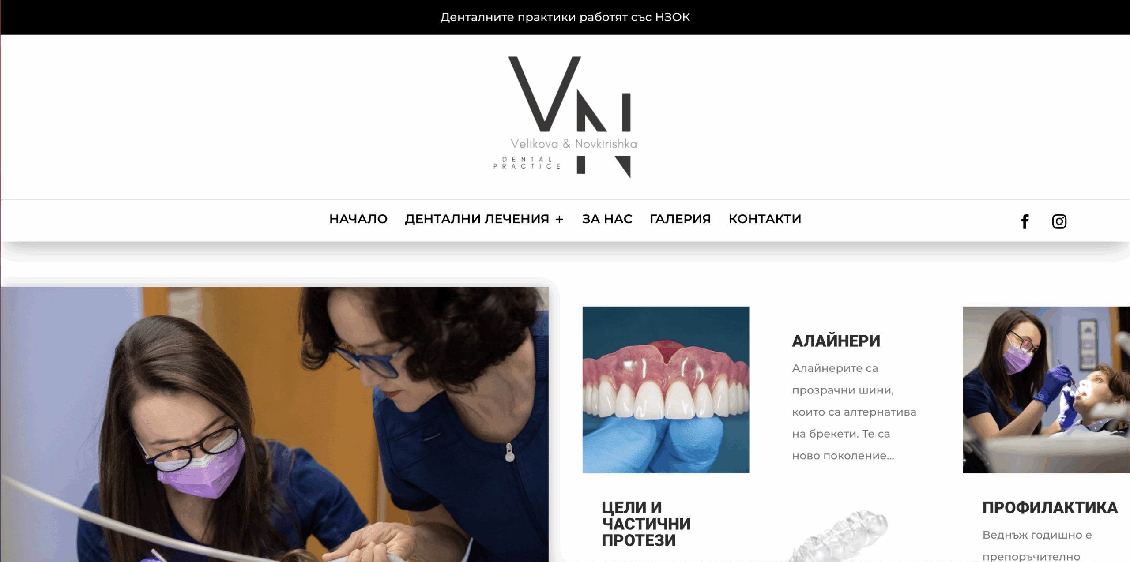Open the ПРОФИЛАКТИКА heading link
This screenshot has height=562, width=1130.
1050,508
